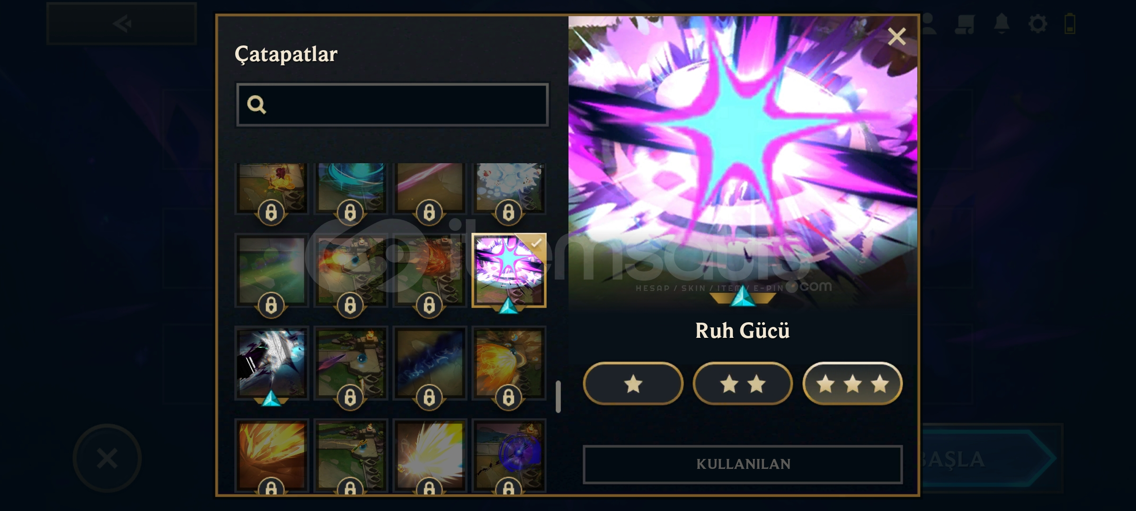Select the Ruh Gücü boom thumbnail
This screenshot has width=1136, height=511.
tap(509, 270)
